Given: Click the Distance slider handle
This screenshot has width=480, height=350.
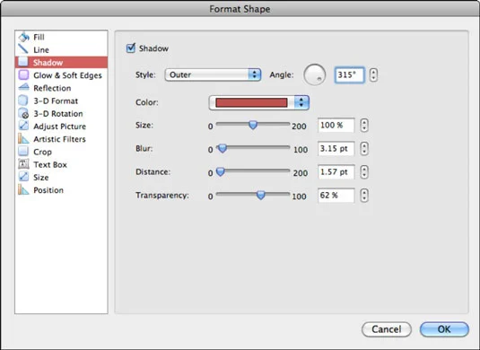Looking at the screenshot, I should 220,171.
